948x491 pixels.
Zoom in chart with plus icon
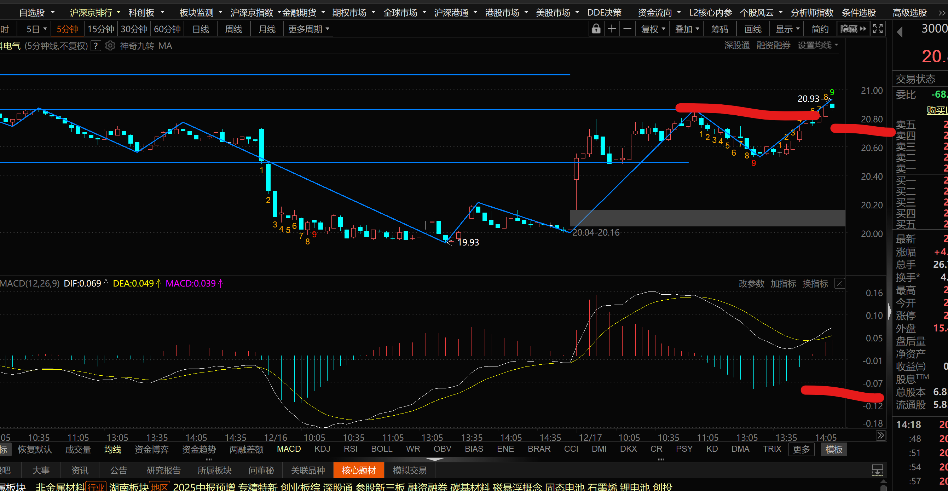[612, 29]
